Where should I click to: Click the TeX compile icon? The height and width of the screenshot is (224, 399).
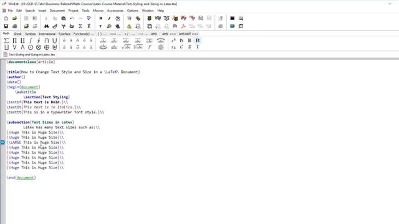pos(166,18)
